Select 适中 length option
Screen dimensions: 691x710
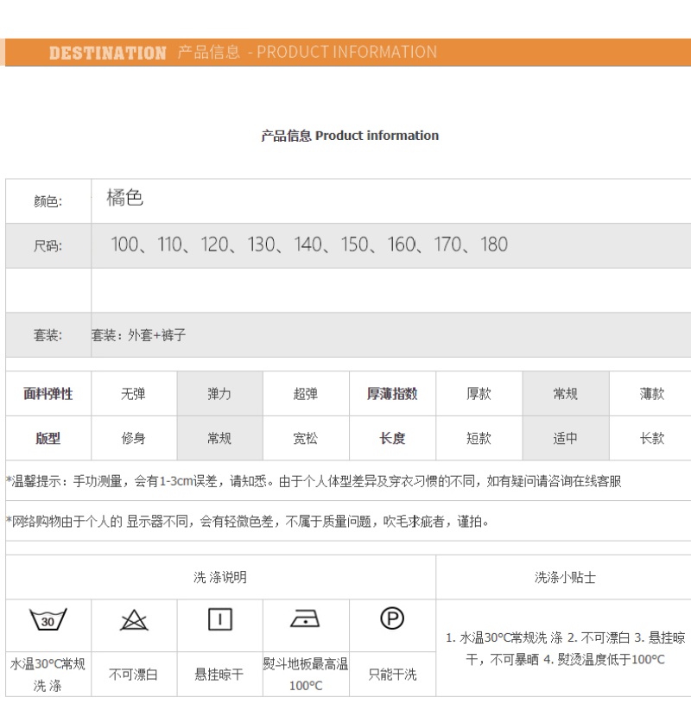pyautogui.click(x=565, y=439)
